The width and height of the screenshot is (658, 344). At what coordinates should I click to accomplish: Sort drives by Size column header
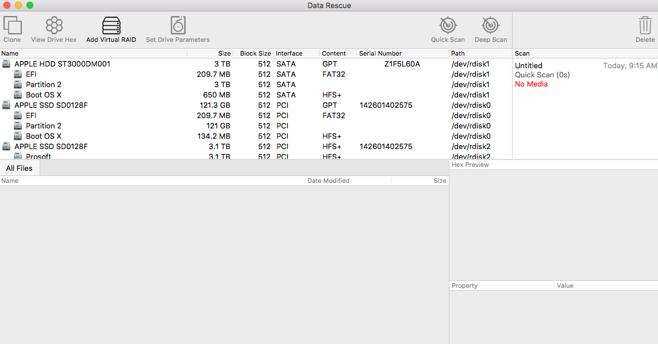click(224, 53)
